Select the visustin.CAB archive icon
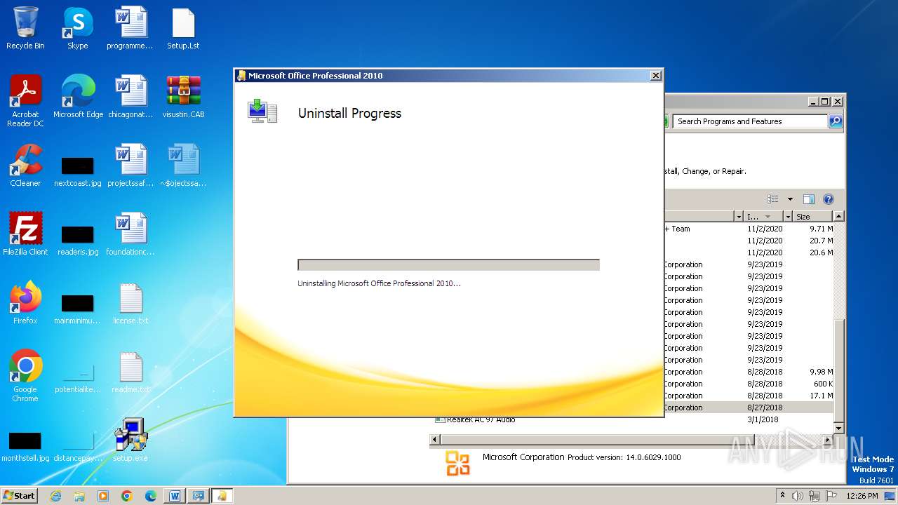The height and width of the screenshot is (505, 898). tap(183, 97)
